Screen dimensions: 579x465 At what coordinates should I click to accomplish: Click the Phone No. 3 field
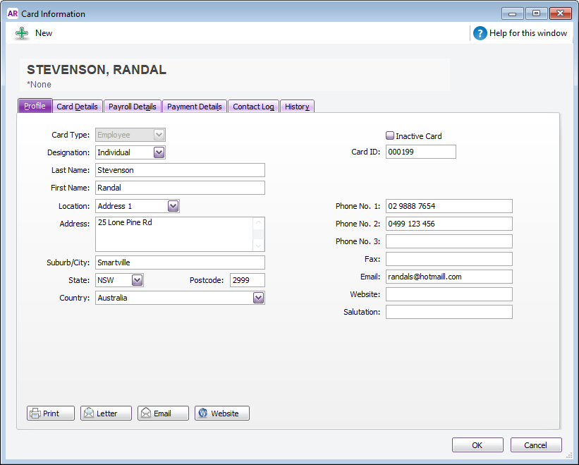[449, 241]
